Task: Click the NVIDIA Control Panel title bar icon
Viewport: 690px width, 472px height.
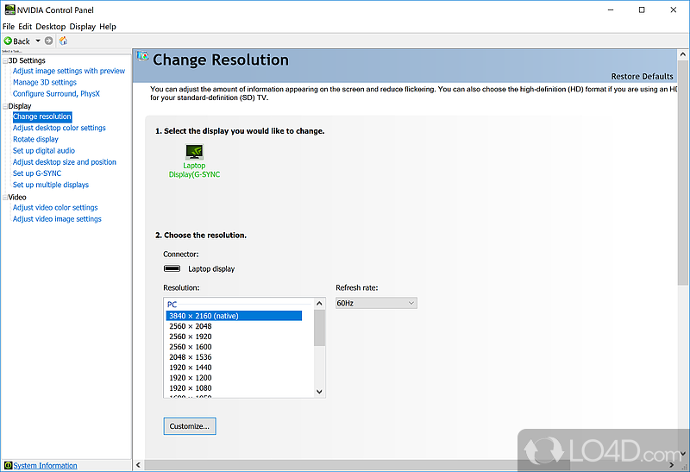Action: pos(9,10)
